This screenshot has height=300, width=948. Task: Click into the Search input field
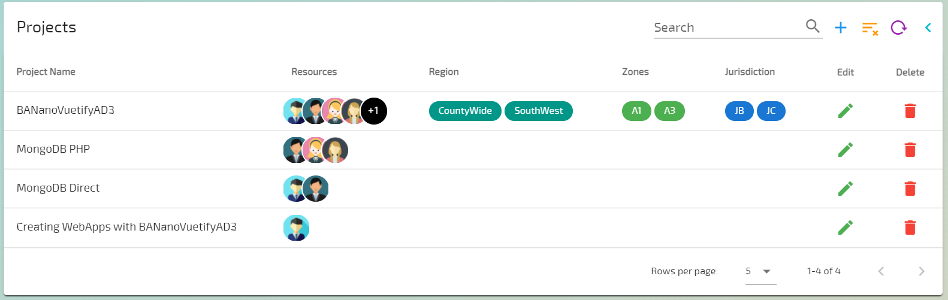pyautogui.click(x=728, y=28)
